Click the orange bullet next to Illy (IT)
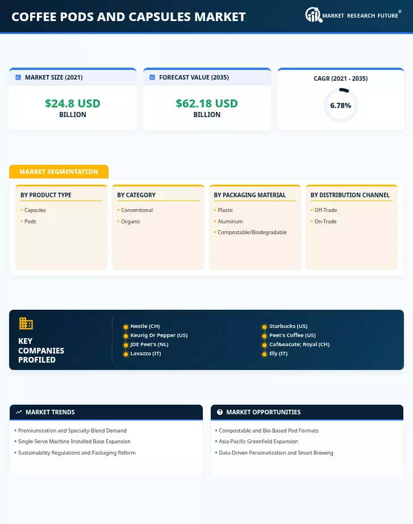This screenshot has height=524, width=413. 264,354
